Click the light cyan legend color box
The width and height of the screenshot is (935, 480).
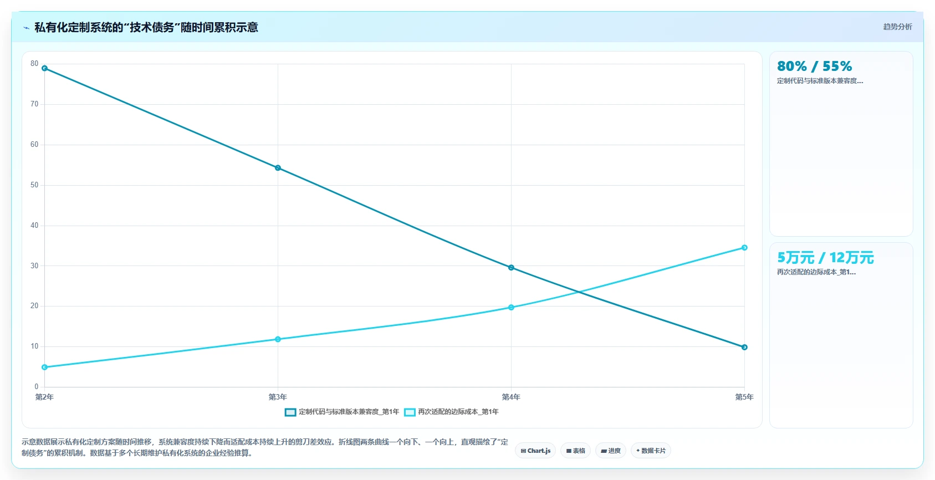pos(410,412)
